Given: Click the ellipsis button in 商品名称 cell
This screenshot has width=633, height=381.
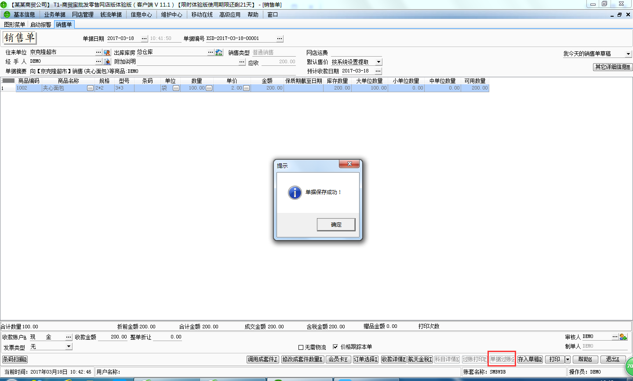Looking at the screenshot, I should tap(90, 88).
